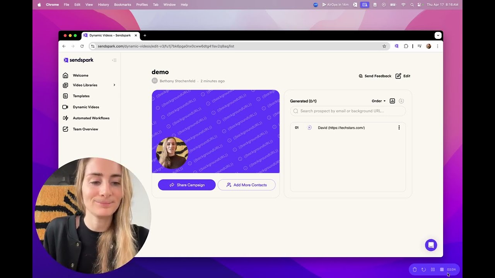This screenshot has height=278, width=495.
Task: Open campaign analytics via bar chart icon
Action: (392, 101)
